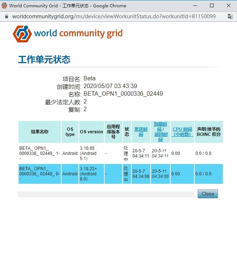This screenshot has height=259, width=237.
Task: Click sent time 20-5-7 04:34:08
Action: [x=141, y=174]
